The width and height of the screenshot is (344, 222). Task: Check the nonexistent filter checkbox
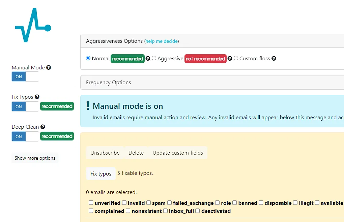pos(128,211)
